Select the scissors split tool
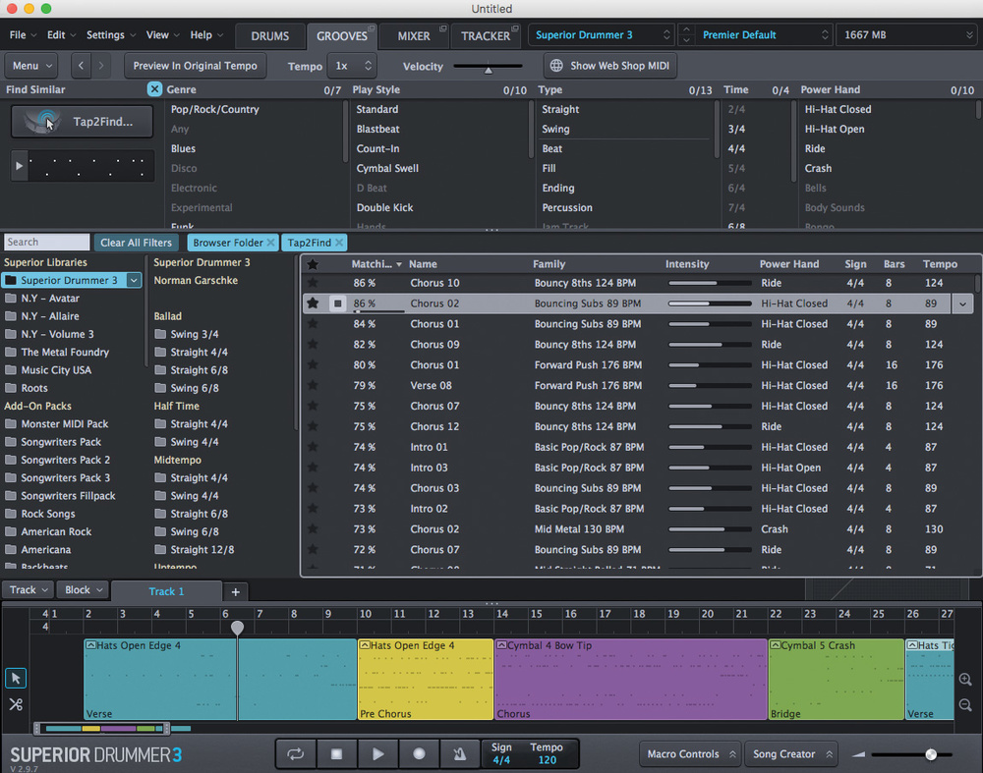This screenshot has height=773, width=983. tap(16, 704)
